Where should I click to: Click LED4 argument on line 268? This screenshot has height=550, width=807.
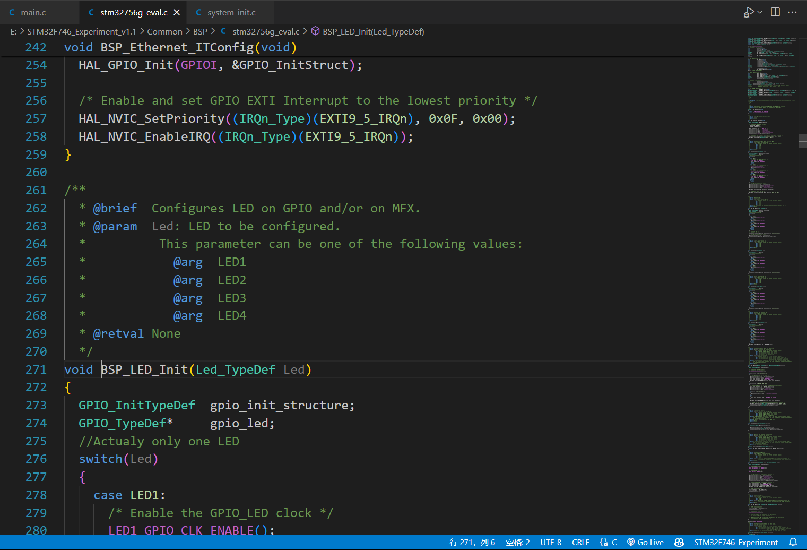tap(232, 316)
